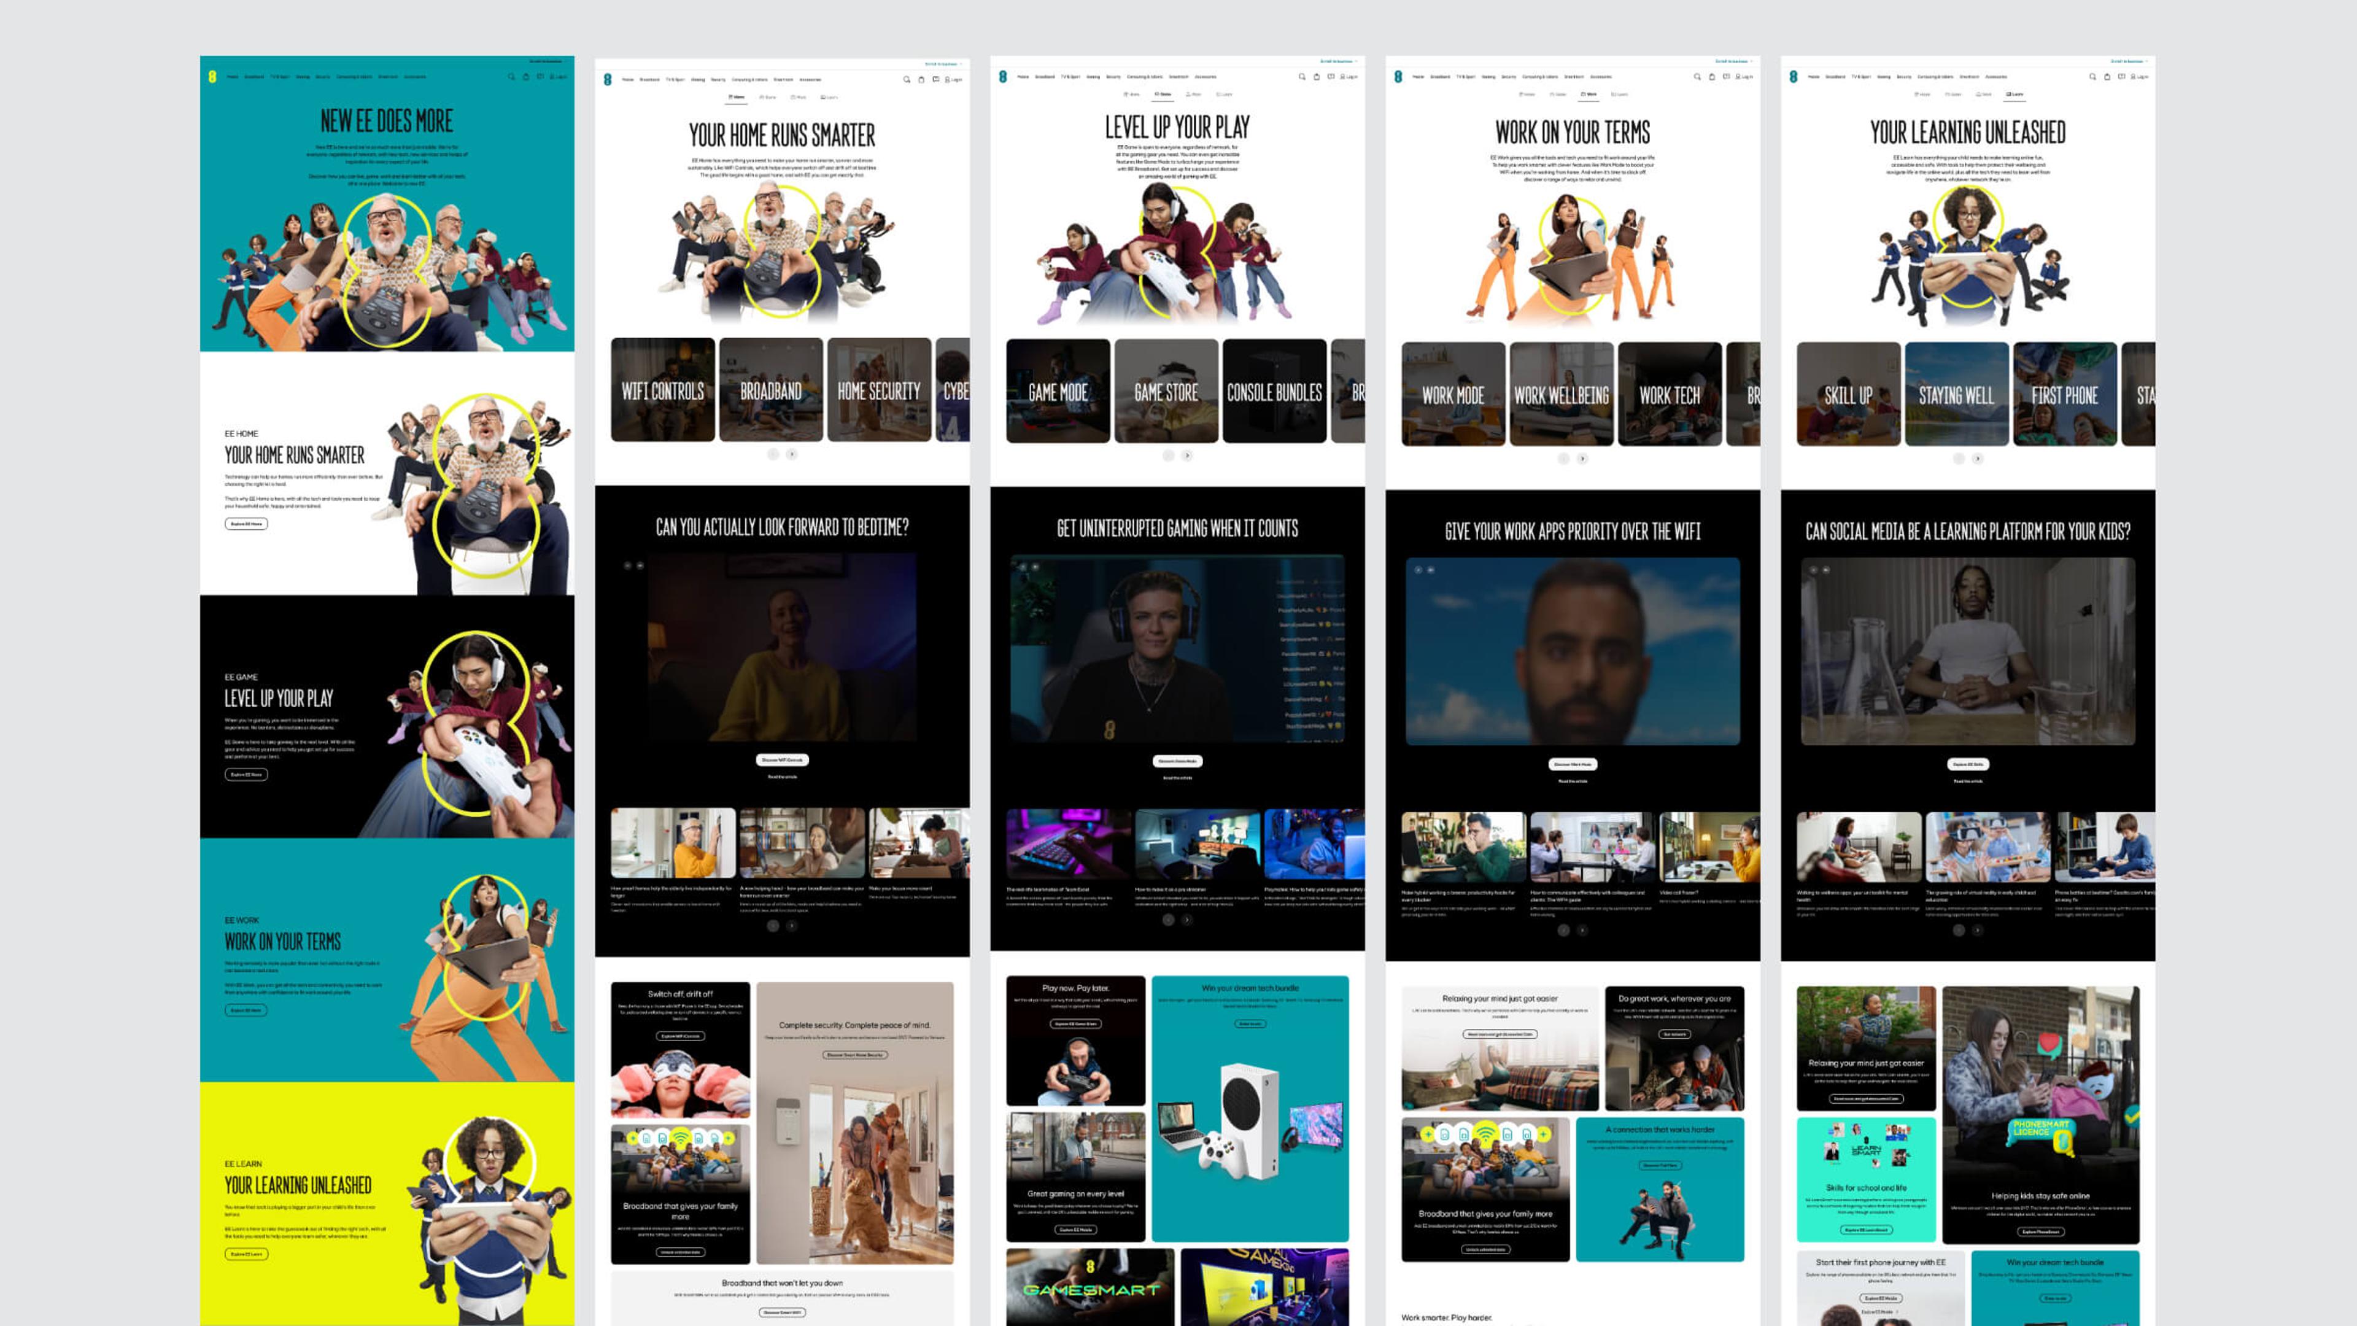Open search on the Work On Your Terms page
Image resolution: width=2357 pixels, height=1326 pixels.
click(1697, 77)
